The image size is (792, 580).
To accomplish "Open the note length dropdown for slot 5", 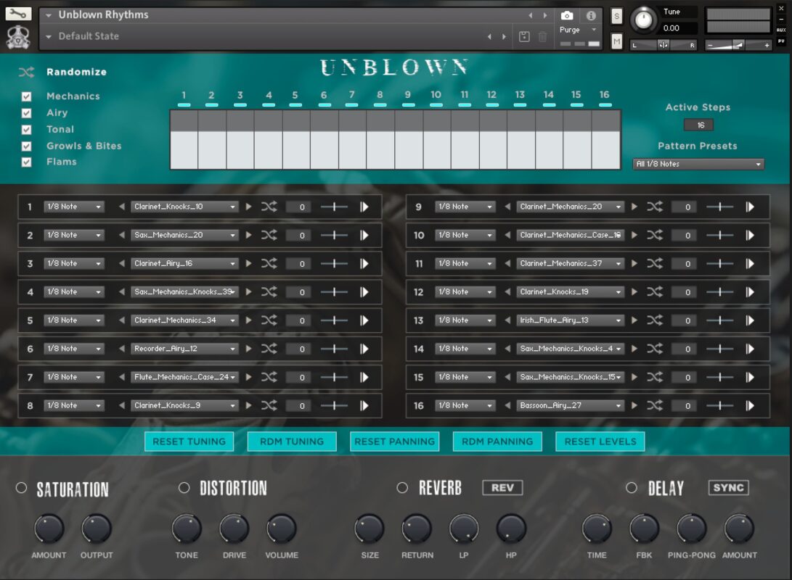I will [x=74, y=320].
